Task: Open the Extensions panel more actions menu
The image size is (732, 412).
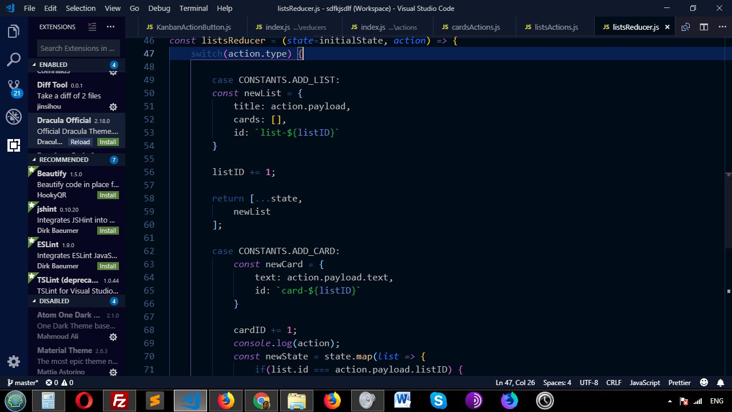Action: [110, 27]
